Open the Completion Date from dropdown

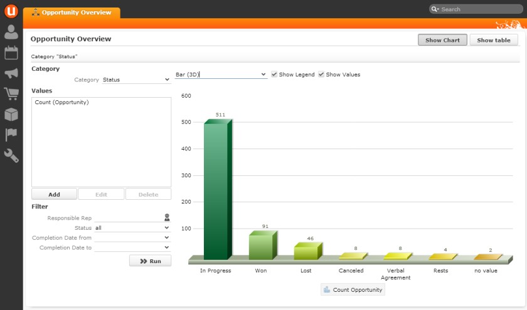132,238
